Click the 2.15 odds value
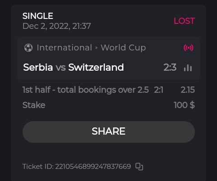This screenshot has width=217, height=181. (x=188, y=90)
